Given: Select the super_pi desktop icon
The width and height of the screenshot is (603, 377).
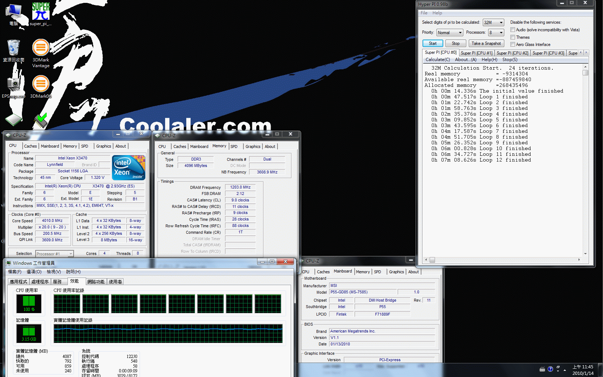Looking at the screenshot, I should pos(41,14).
